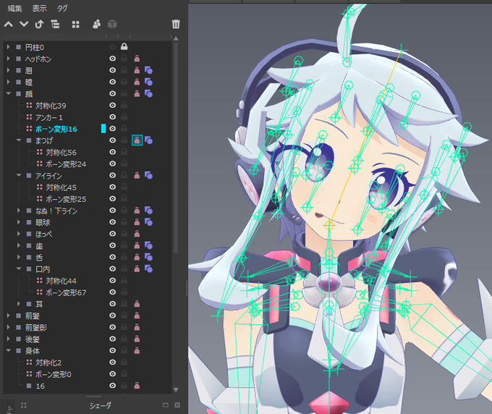Hide the まつげ layer
This screenshot has width=492, height=414.
tap(112, 140)
